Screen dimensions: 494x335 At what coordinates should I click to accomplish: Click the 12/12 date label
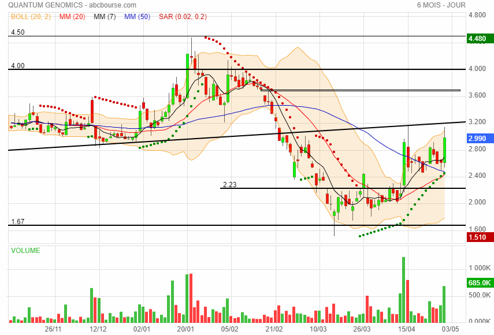(98, 329)
